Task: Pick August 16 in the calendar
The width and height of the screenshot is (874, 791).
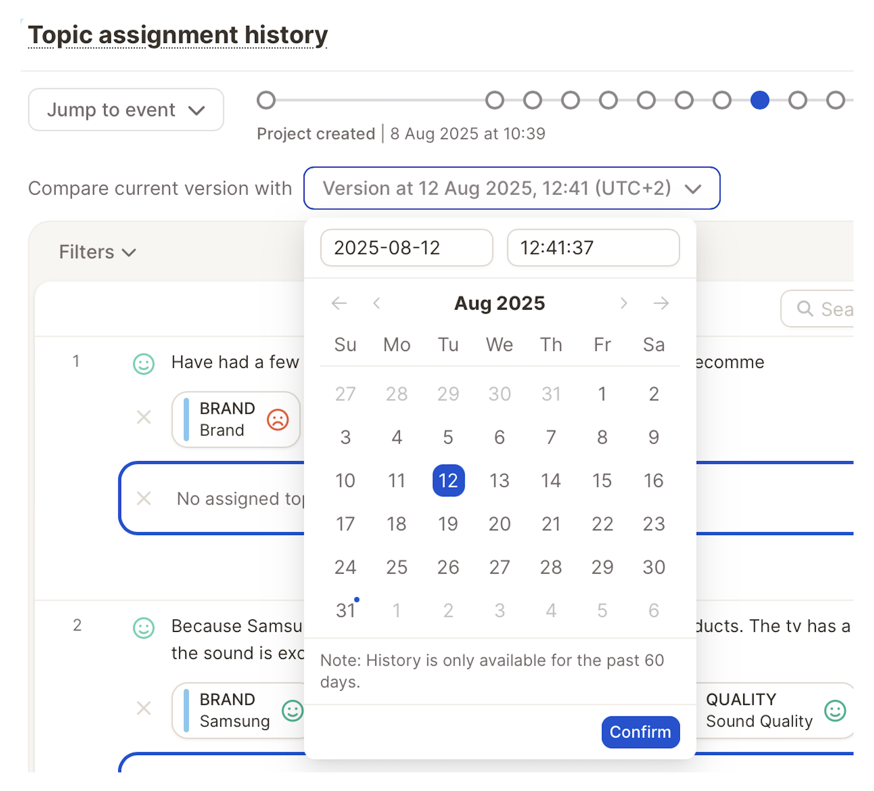Action: [654, 480]
